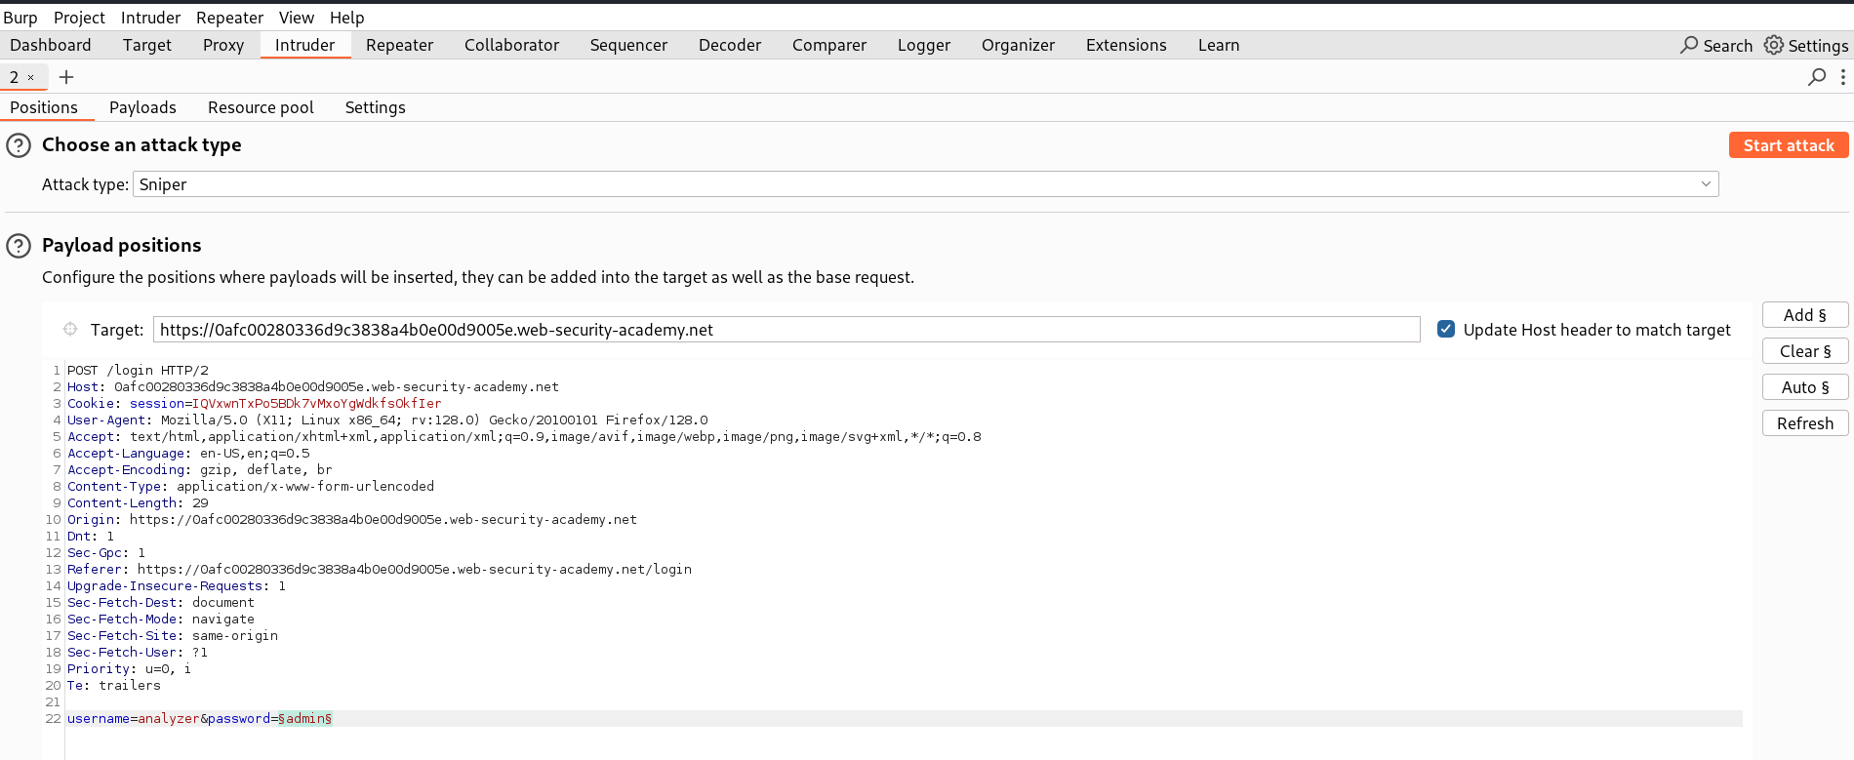The width and height of the screenshot is (1854, 760).
Task: Select Intruder attack tab 2
Action: pyautogui.click(x=15, y=77)
